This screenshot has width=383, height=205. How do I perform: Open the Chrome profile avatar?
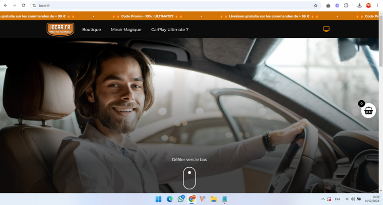point(368,6)
